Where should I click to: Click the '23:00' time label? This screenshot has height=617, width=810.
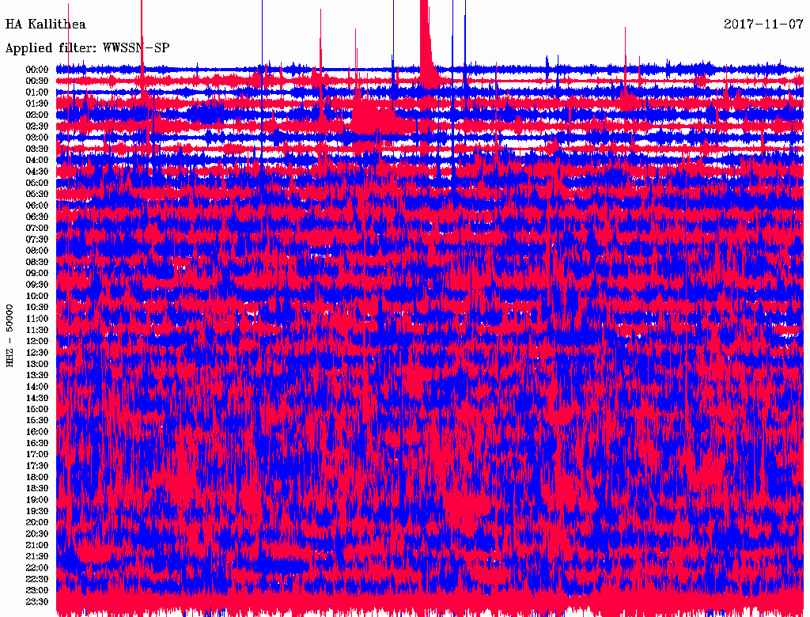[37, 590]
